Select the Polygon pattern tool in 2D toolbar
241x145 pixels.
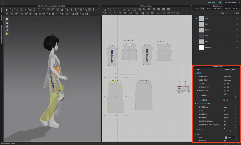pyautogui.click(x=144, y=9)
